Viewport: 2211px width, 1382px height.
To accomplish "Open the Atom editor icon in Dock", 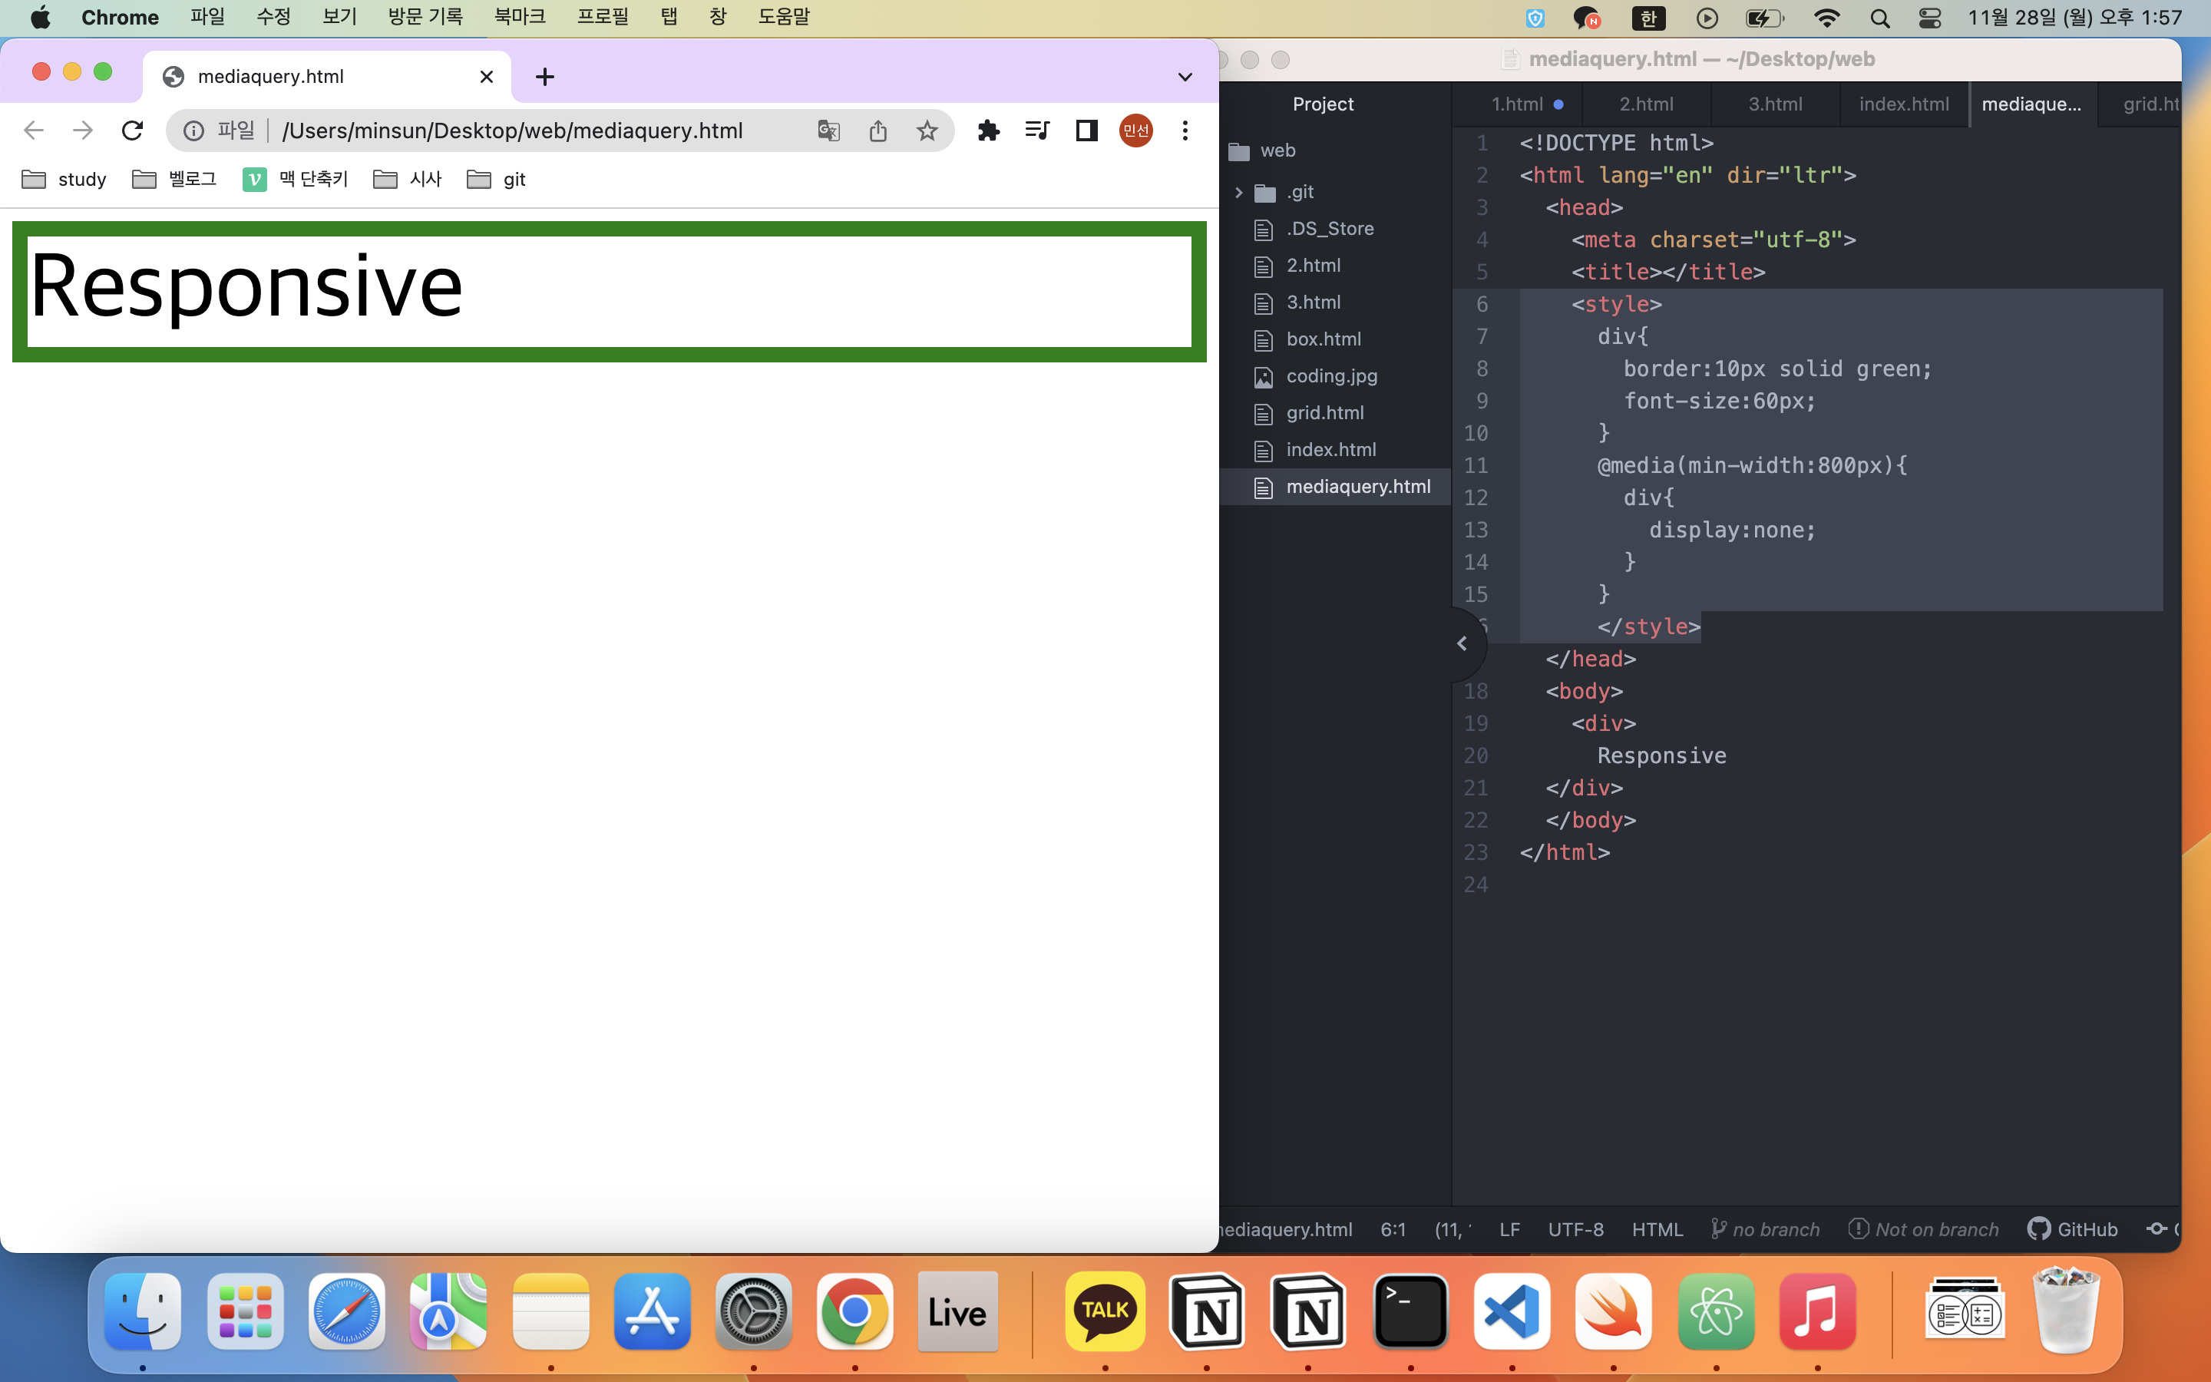I will pyautogui.click(x=1715, y=1311).
